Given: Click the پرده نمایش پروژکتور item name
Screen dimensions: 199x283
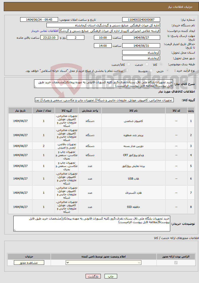Looking at the screenshot, I should coord(133,166).
